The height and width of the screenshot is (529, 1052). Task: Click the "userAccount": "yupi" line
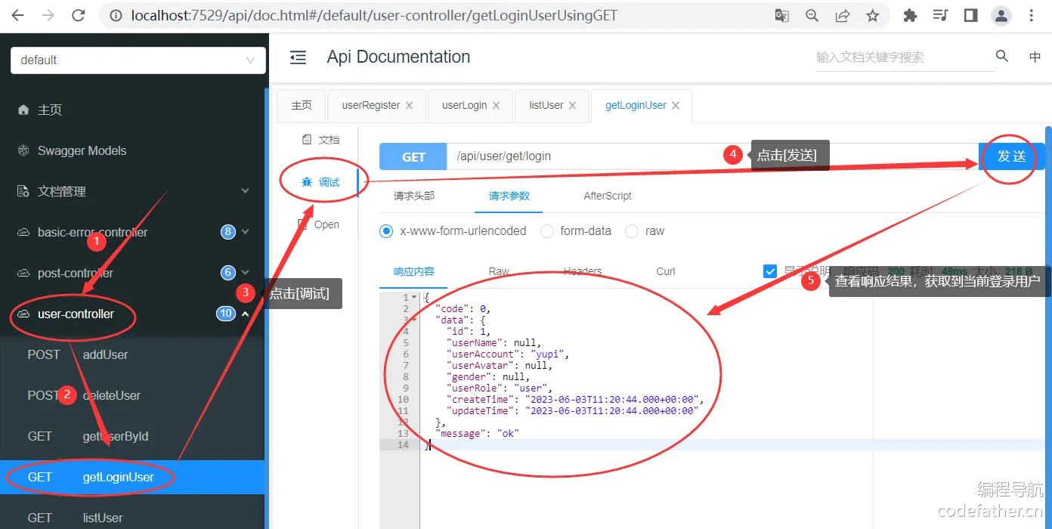coord(508,354)
